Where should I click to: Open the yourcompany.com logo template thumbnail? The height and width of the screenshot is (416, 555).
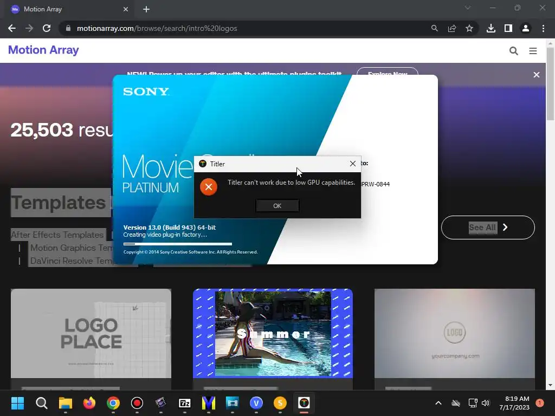pyautogui.click(x=455, y=333)
